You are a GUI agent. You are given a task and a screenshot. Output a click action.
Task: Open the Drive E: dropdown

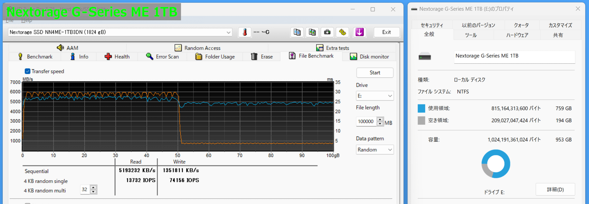pos(375,96)
